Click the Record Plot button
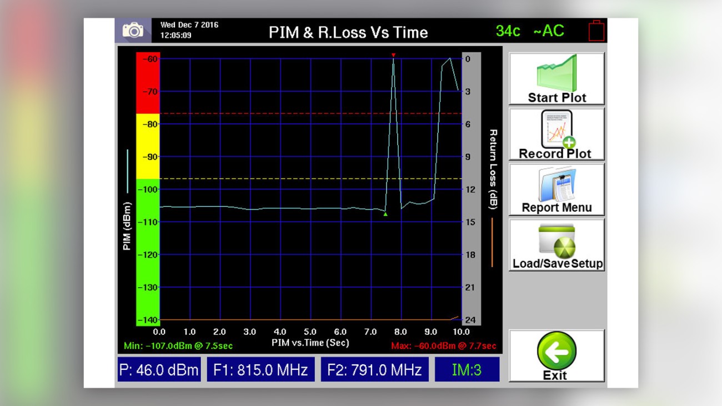The width and height of the screenshot is (722, 406). (x=556, y=134)
